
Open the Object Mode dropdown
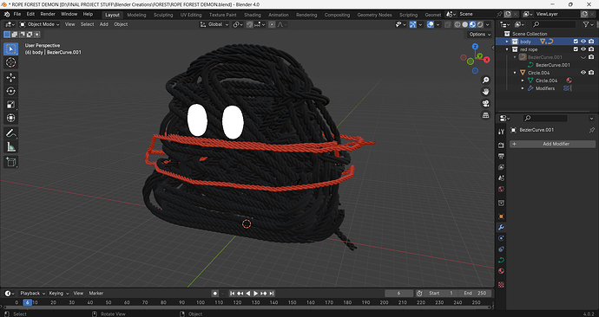pyautogui.click(x=40, y=24)
